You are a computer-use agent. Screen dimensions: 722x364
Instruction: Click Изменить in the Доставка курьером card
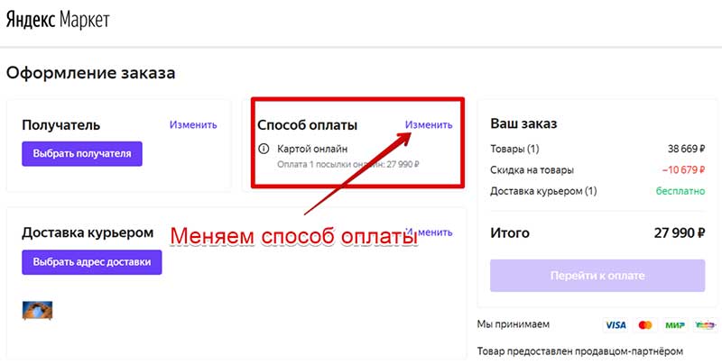click(x=429, y=232)
